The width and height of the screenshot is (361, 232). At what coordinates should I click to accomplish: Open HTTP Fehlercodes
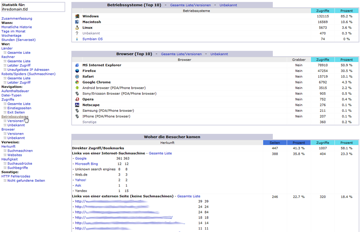click(15, 176)
